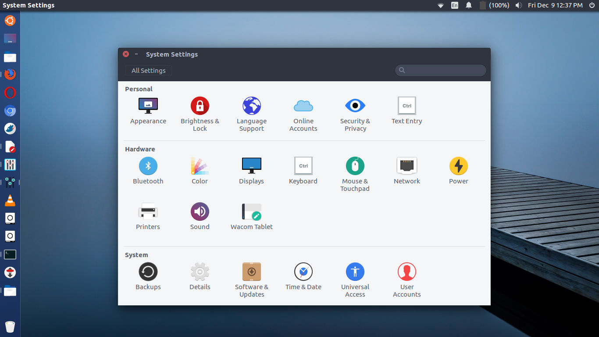The width and height of the screenshot is (599, 337).
Task: Open Wacom Tablet settings
Action: 251,214
